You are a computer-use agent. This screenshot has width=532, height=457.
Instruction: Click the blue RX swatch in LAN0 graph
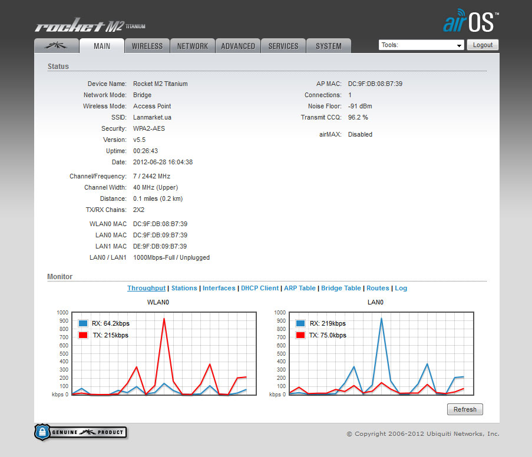point(300,323)
